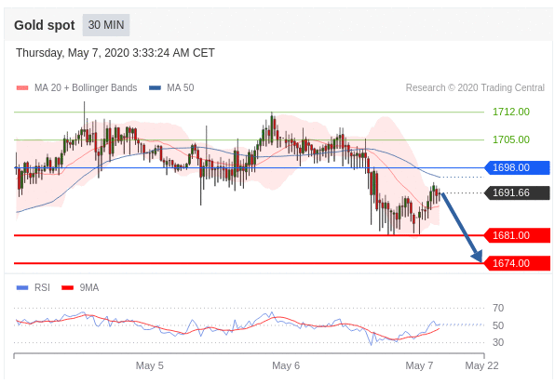
Task: Select the 1674.00 red support tag
Action: (x=517, y=263)
